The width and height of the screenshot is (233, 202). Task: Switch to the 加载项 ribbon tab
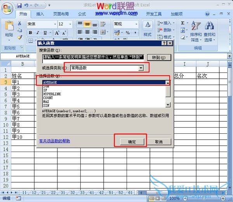point(177,14)
